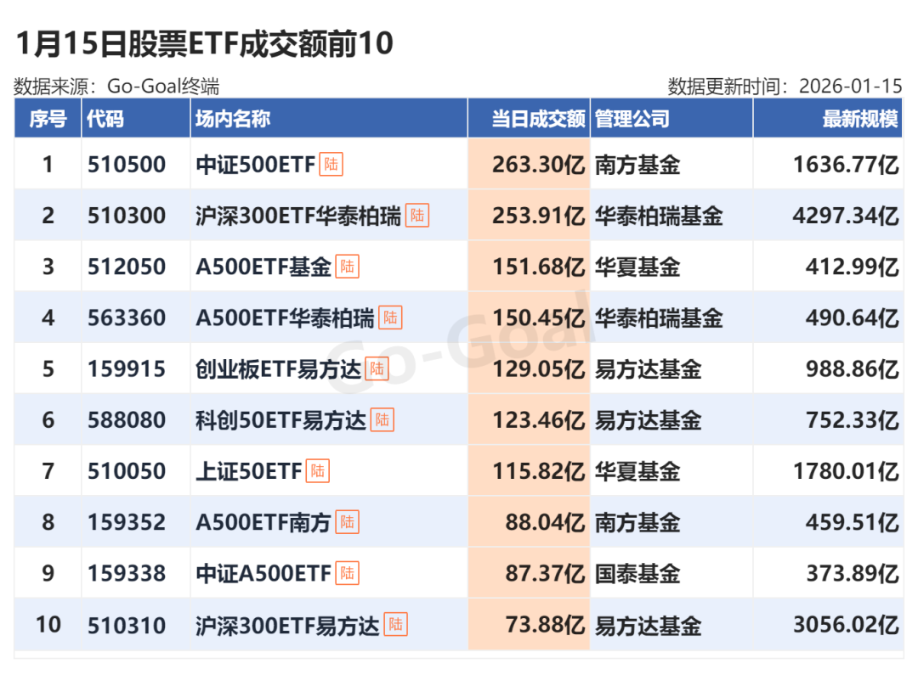The image size is (918, 686).
Task: Click fund size 752.33亿
Action: coord(853,420)
